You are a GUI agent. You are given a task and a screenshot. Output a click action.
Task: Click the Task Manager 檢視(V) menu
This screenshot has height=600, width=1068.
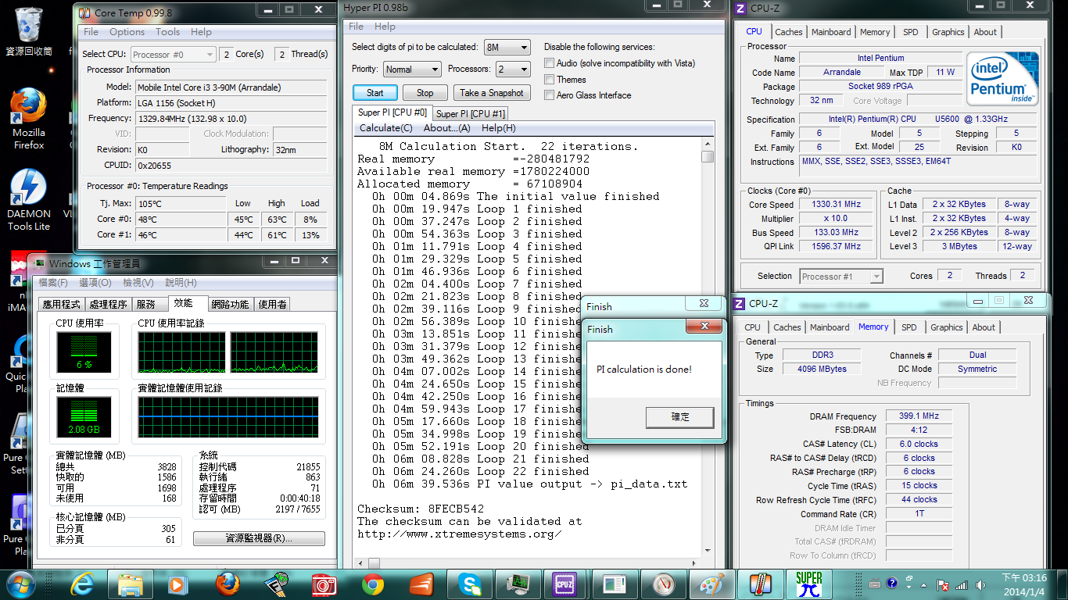[138, 283]
